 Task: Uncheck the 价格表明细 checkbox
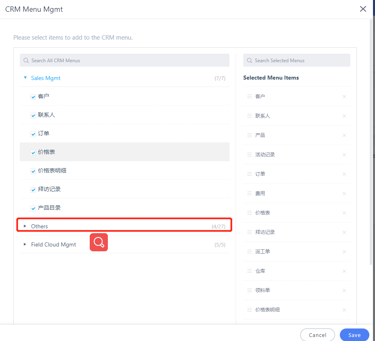[33, 171]
